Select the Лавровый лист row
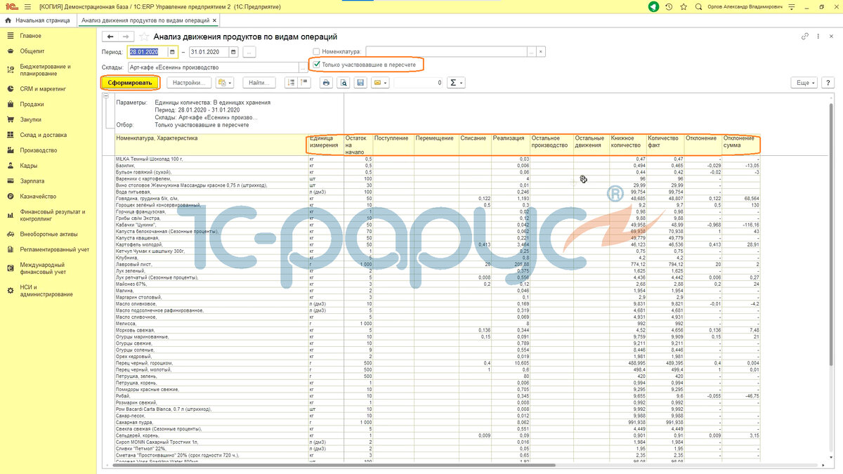This screenshot has width=843, height=474. coord(438,263)
